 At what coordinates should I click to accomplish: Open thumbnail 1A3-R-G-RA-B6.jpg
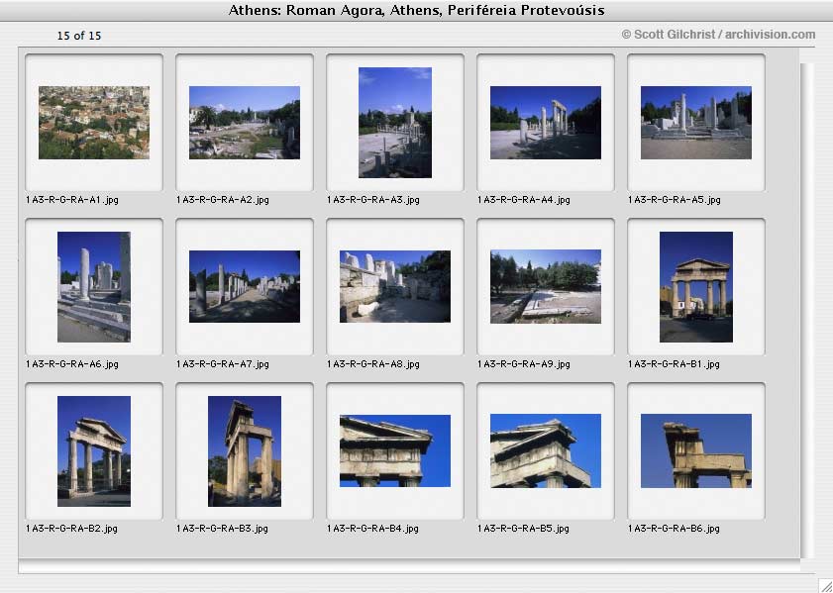tap(696, 451)
